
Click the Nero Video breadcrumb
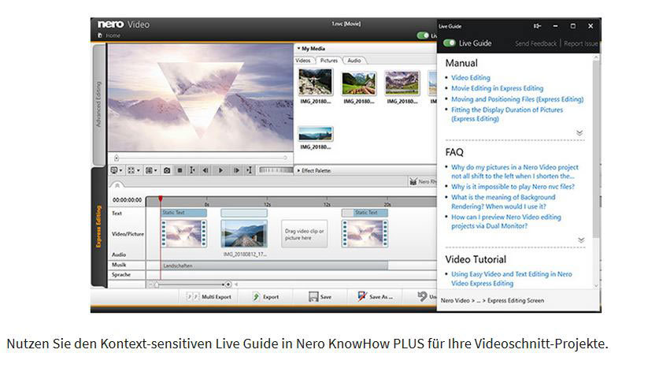tap(455, 300)
